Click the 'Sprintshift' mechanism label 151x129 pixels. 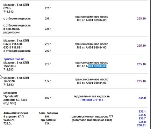click(x=11, y=96)
